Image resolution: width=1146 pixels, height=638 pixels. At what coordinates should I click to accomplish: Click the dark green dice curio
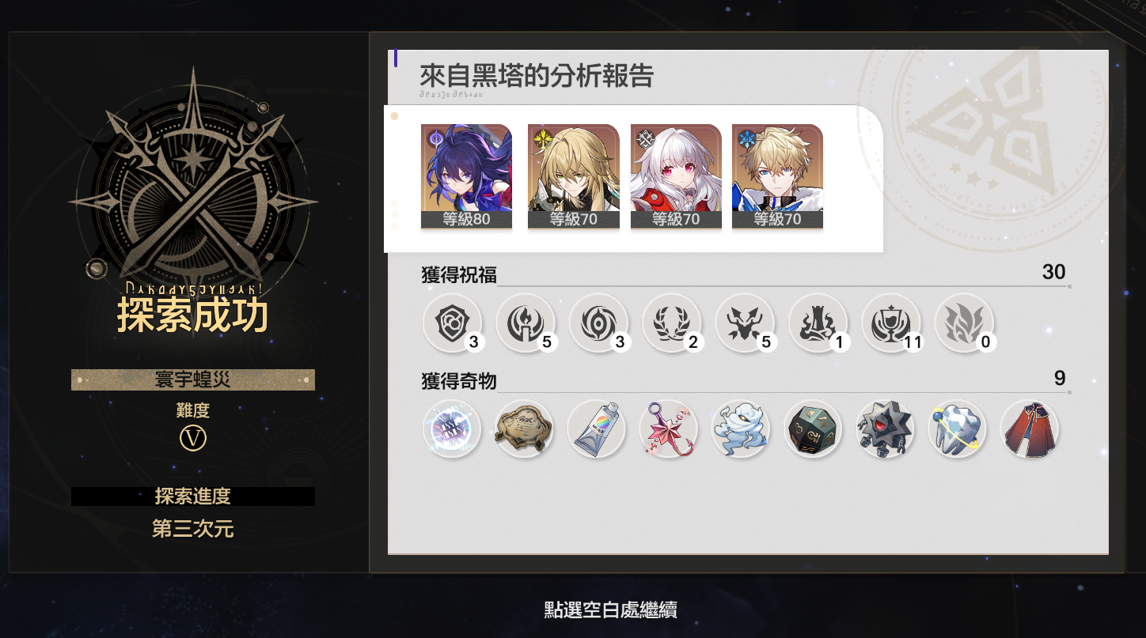coord(813,428)
